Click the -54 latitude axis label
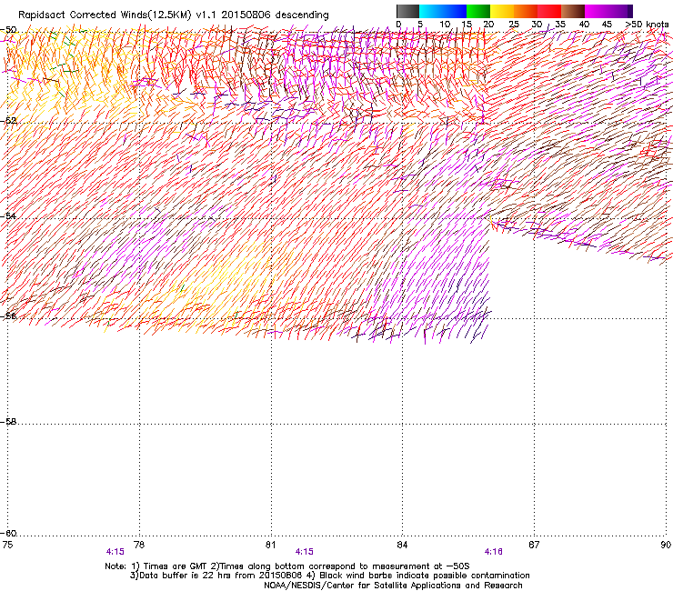673x591 pixels. click(8, 215)
